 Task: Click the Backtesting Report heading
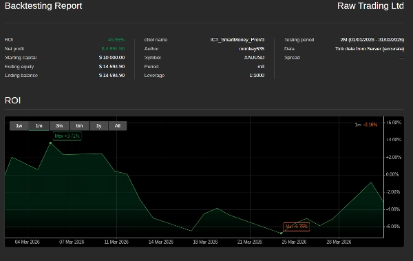[43, 6]
